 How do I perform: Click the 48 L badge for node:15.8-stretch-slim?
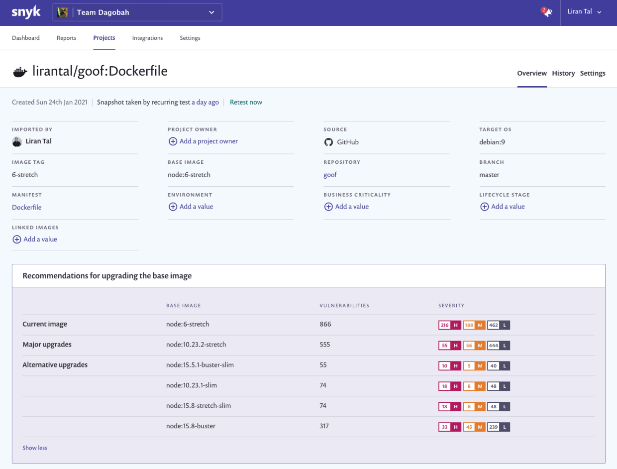click(x=499, y=407)
